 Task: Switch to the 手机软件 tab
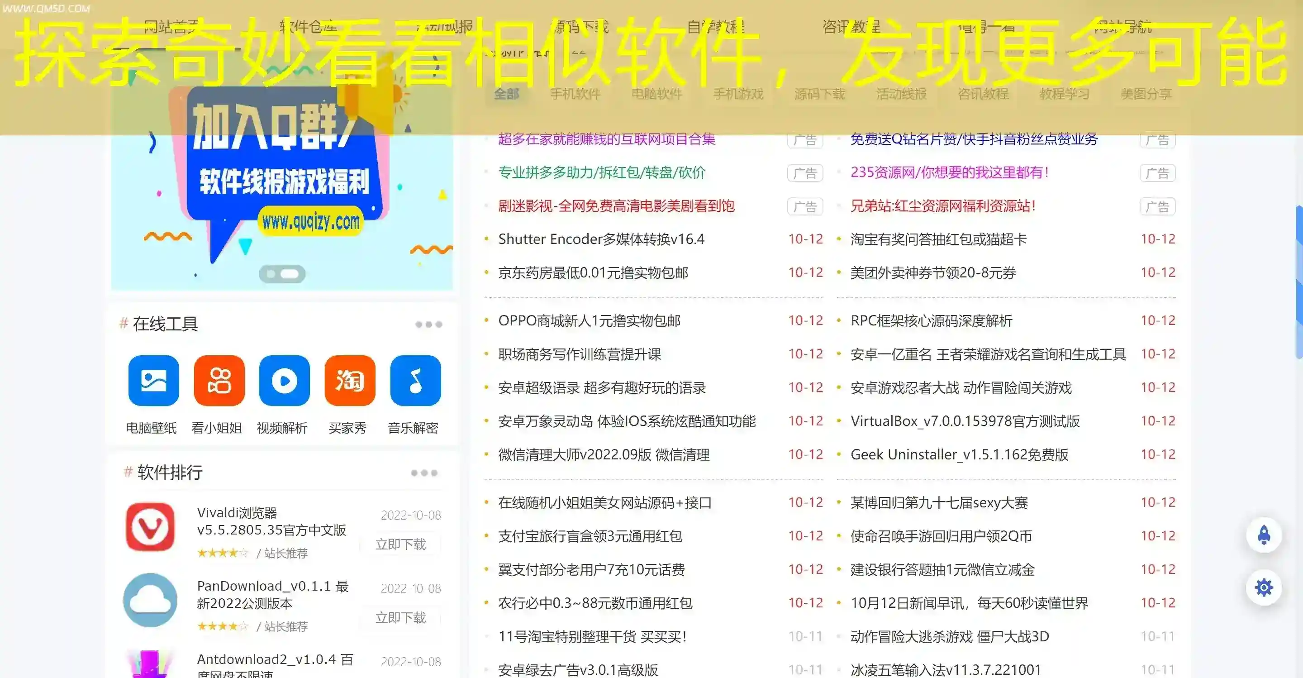(x=575, y=94)
